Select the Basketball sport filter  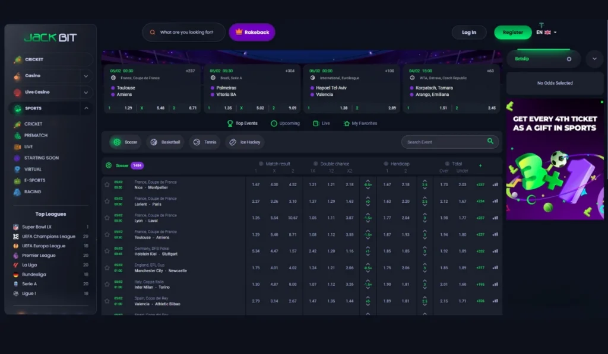click(x=166, y=142)
